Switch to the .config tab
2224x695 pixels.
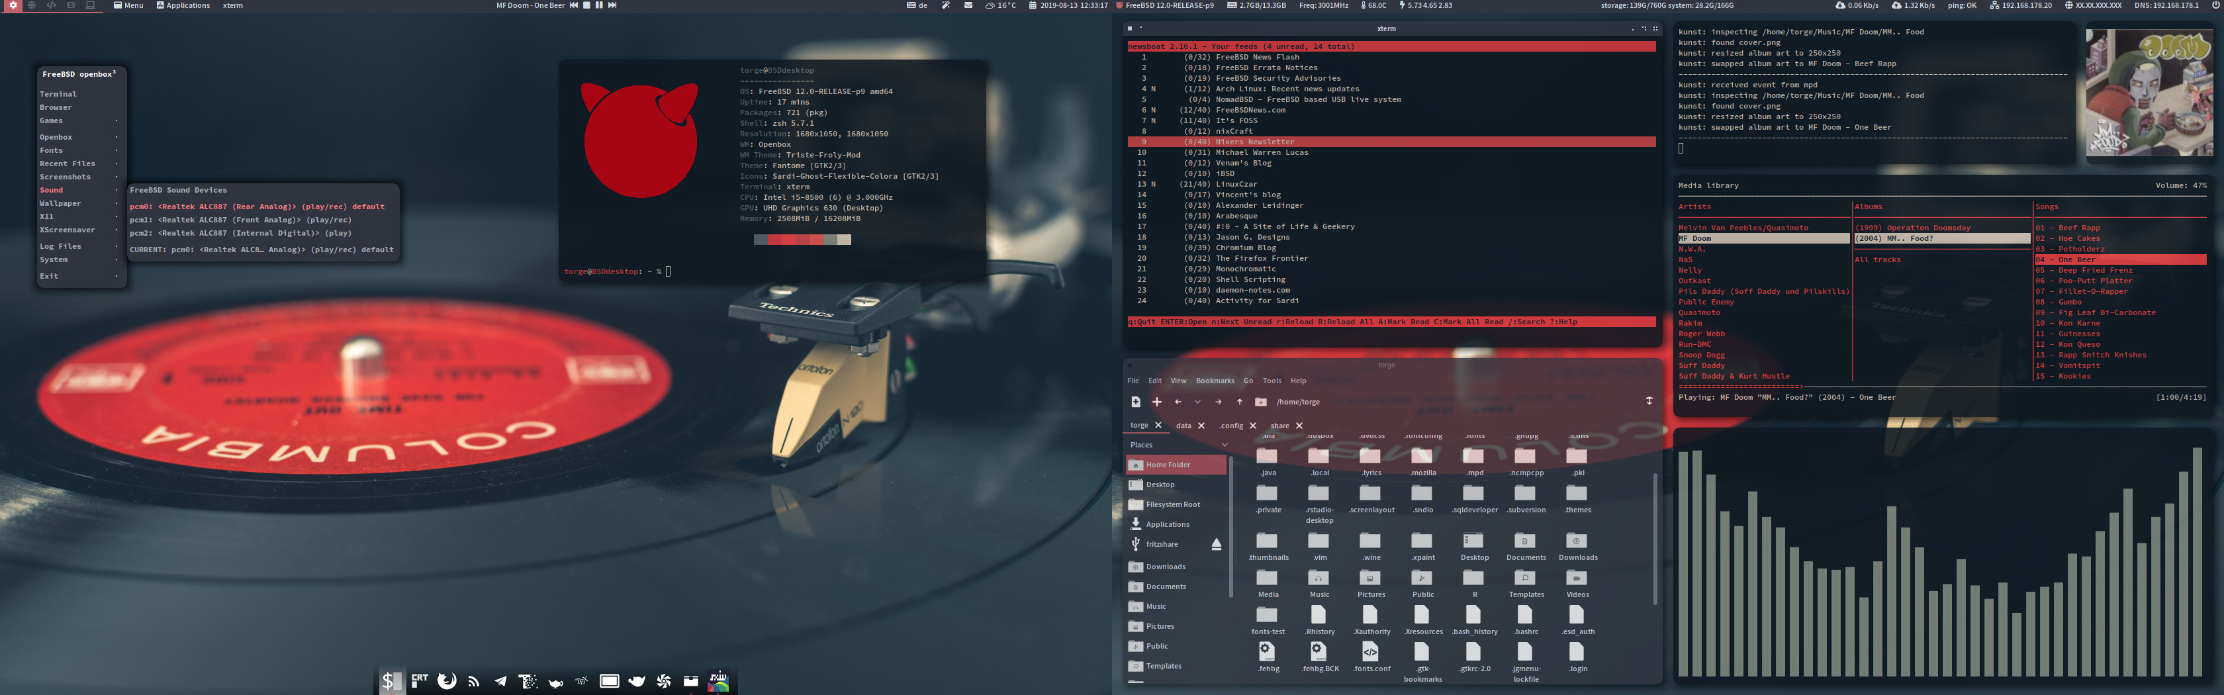click(1231, 426)
